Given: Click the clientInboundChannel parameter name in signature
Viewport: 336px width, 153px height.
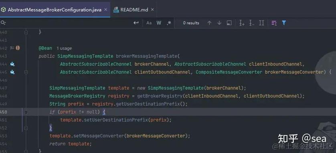Looking at the screenshot, I should (275, 64).
